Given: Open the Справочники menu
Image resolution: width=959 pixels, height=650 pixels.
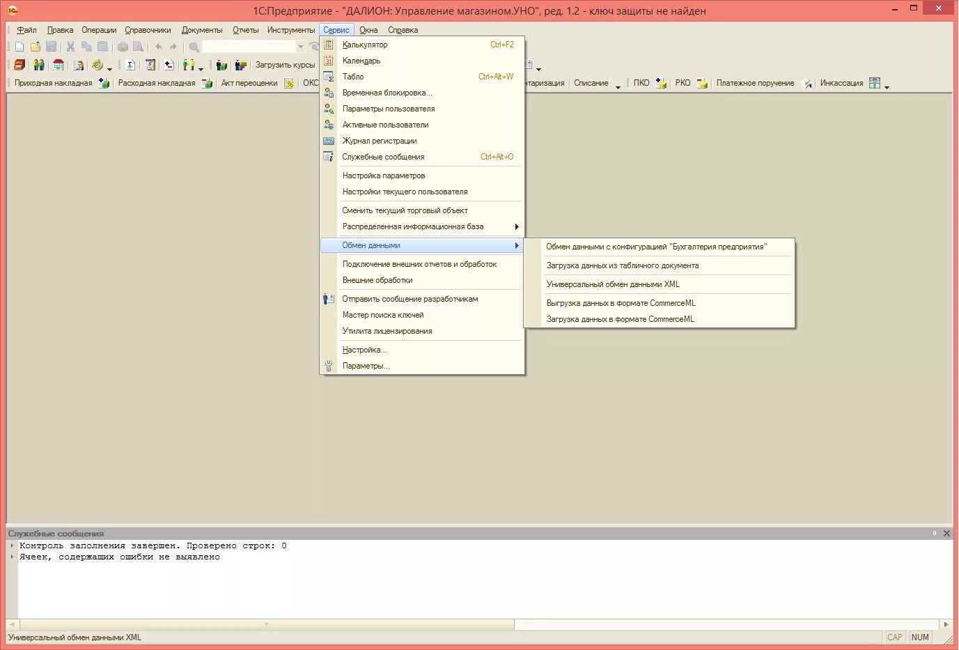Looking at the screenshot, I should (148, 30).
